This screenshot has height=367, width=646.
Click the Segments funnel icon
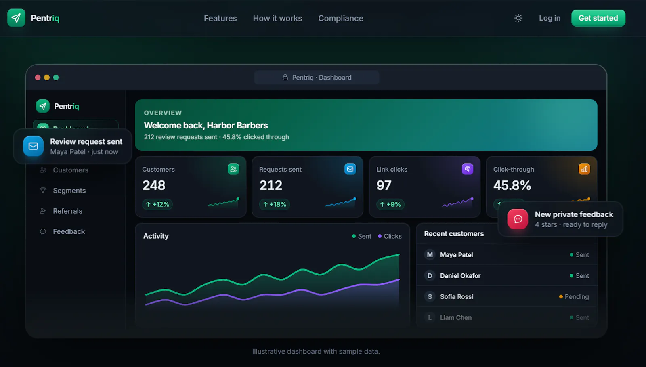point(43,191)
